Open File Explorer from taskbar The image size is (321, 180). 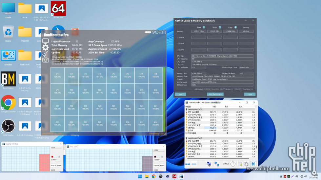(x=147, y=176)
